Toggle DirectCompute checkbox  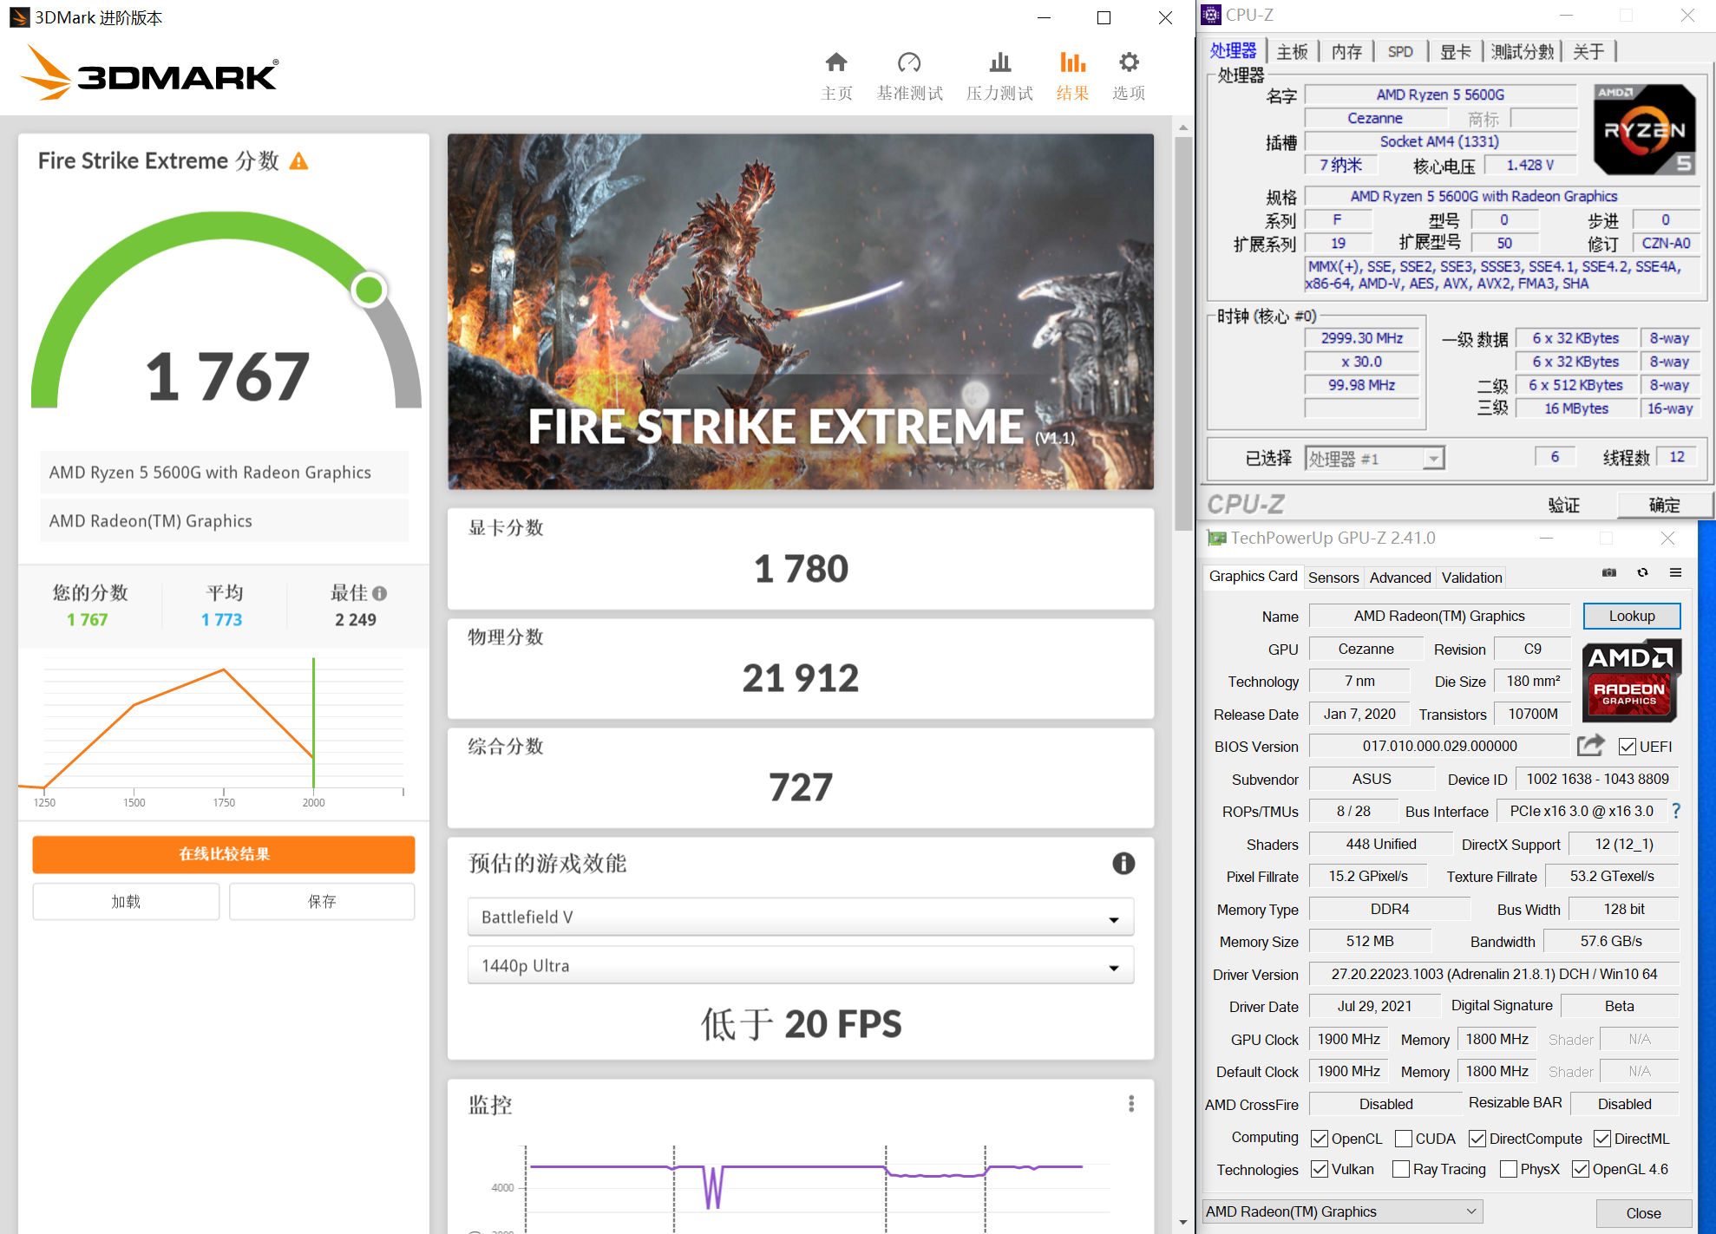(1477, 1139)
